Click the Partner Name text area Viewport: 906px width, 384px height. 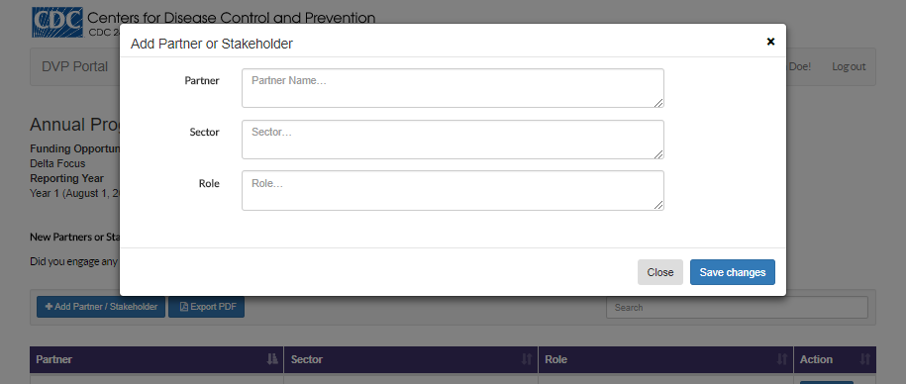point(453,88)
